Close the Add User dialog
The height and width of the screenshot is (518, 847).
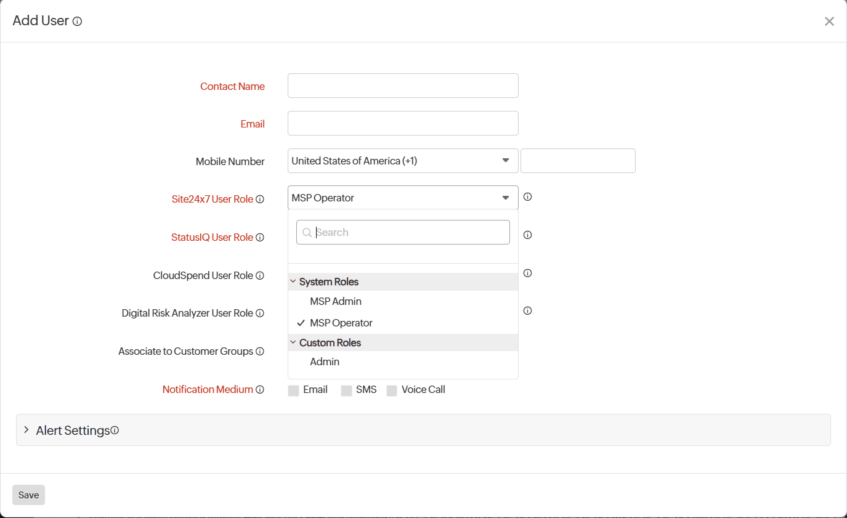pyautogui.click(x=829, y=22)
